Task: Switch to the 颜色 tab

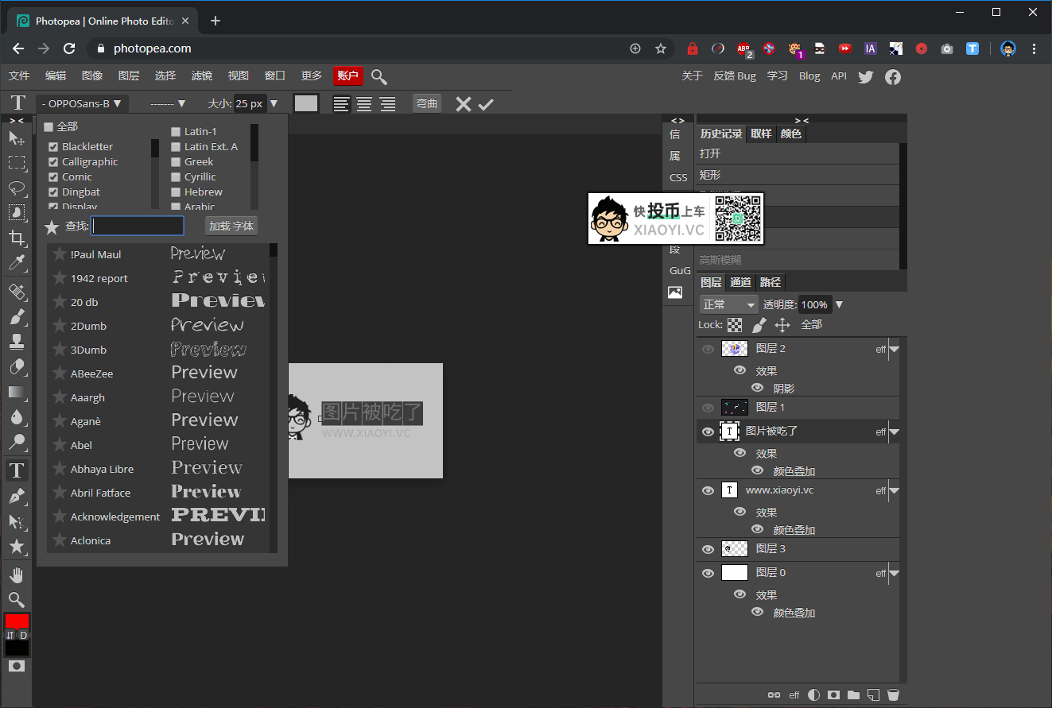Action: (790, 133)
